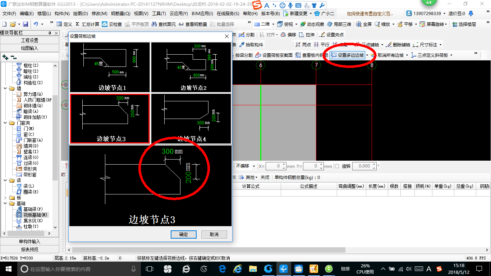Click the 分割 split tool
The image size is (491, 276).
[247, 34]
